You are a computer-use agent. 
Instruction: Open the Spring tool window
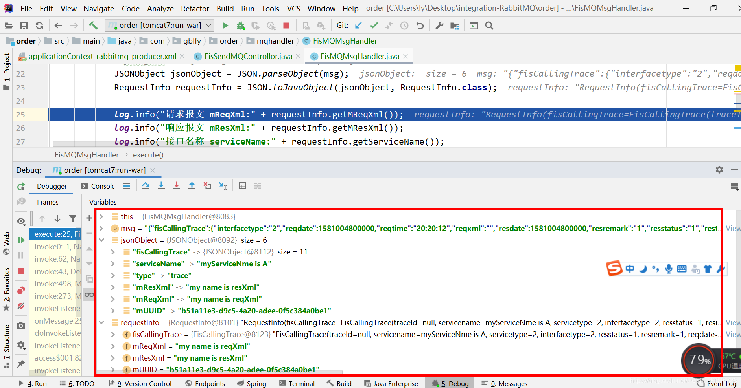(252, 383)
